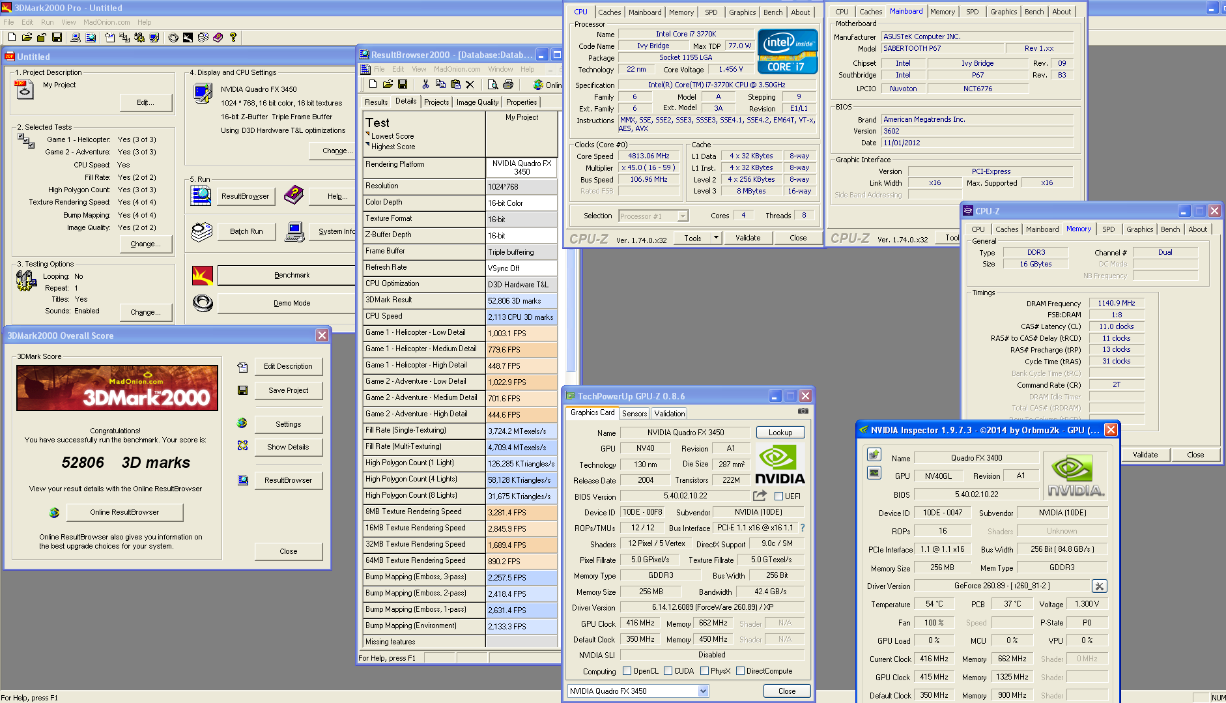Click BIOS save arrow icon in GPU-Z
The width and height of the screenshot is (1226, 703).
(760, 496)
